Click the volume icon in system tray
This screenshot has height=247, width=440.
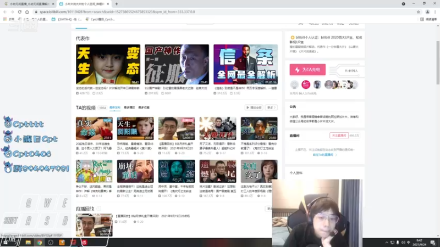pyautogui.click(x=403, y=243)
